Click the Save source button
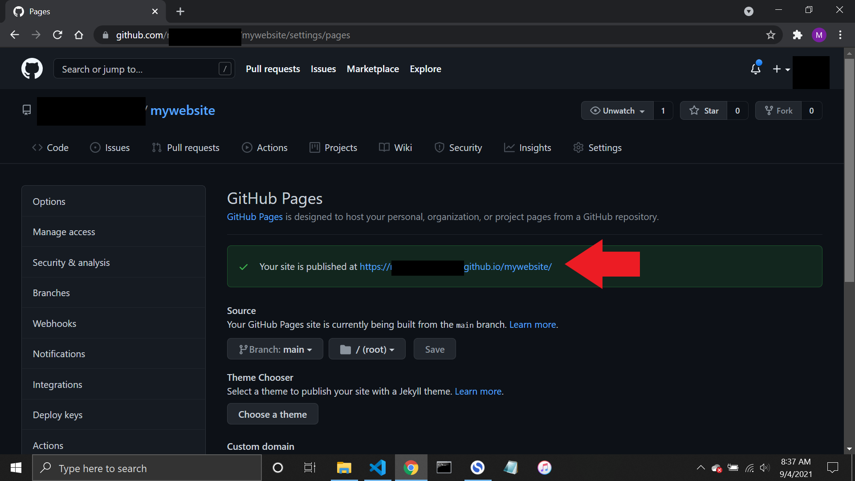This screenshot has width=855, height=481. point(435,349)
